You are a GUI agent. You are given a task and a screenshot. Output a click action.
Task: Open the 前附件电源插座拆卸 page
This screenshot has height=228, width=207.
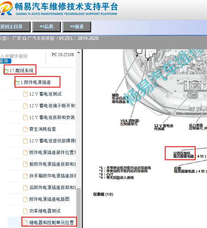tap(53, 164)
